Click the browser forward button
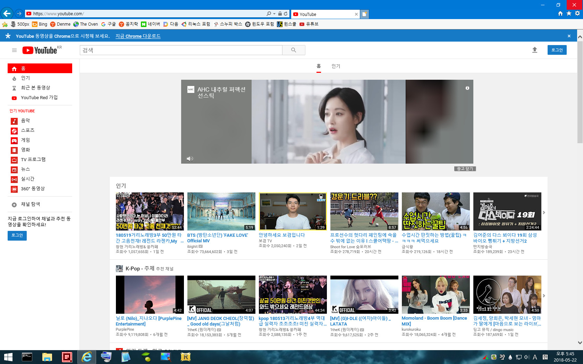 [19, 14]
